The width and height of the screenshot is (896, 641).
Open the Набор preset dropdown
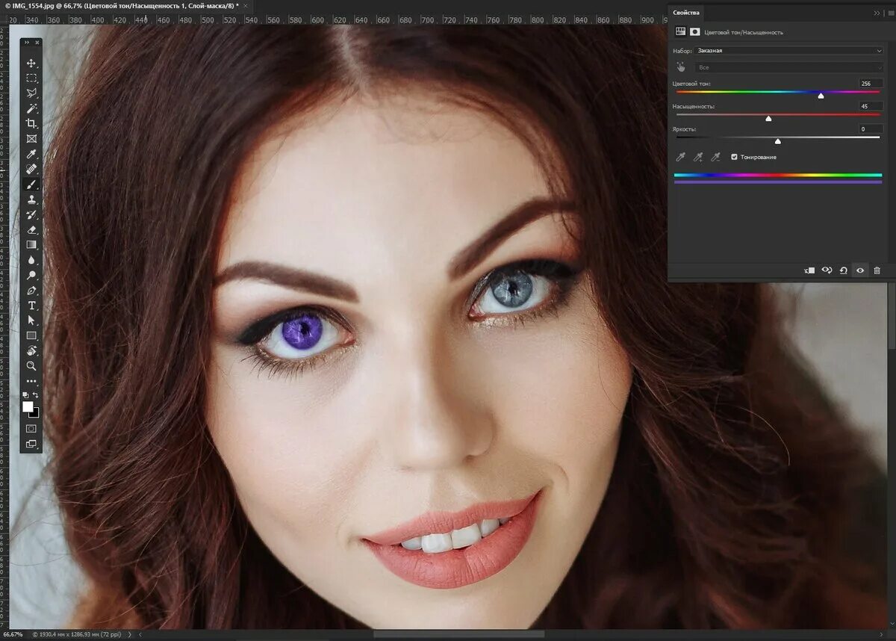(x=788, y=51)
